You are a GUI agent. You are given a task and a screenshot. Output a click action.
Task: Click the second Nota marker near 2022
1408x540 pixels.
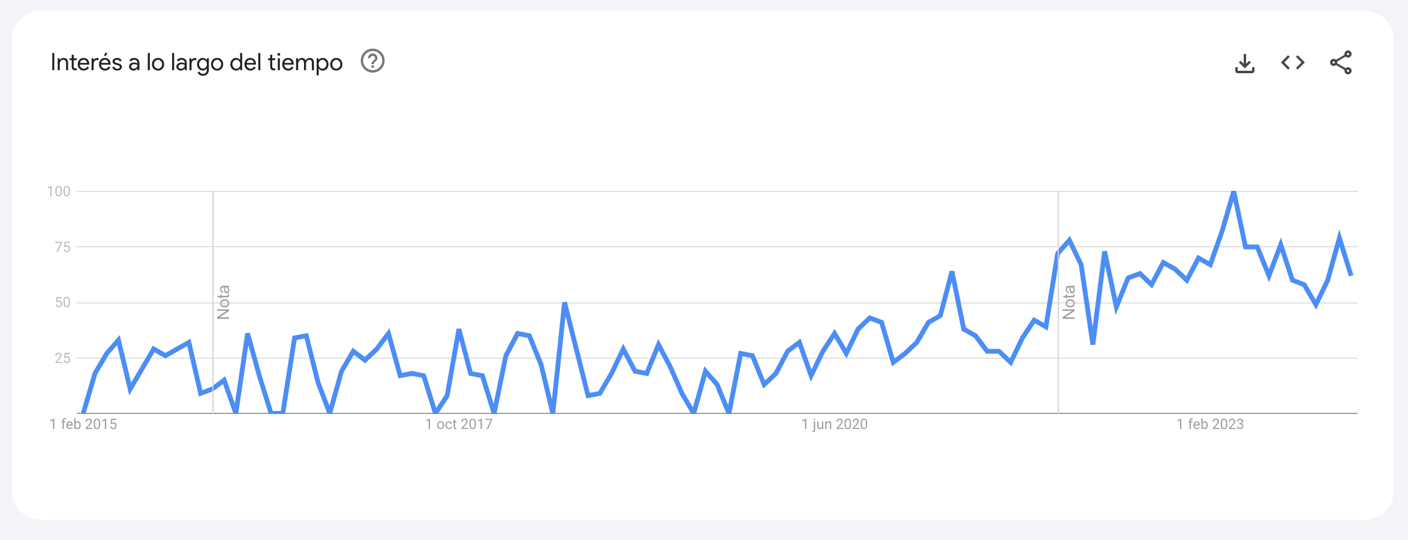pos(1069,302)
